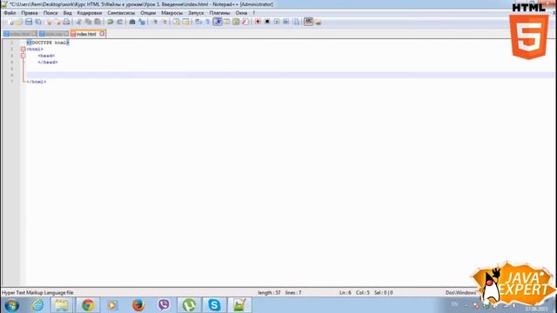Click the Copy toolbar icon
The height and width of the screenshot is (313, 557).
tap(88, 22)
